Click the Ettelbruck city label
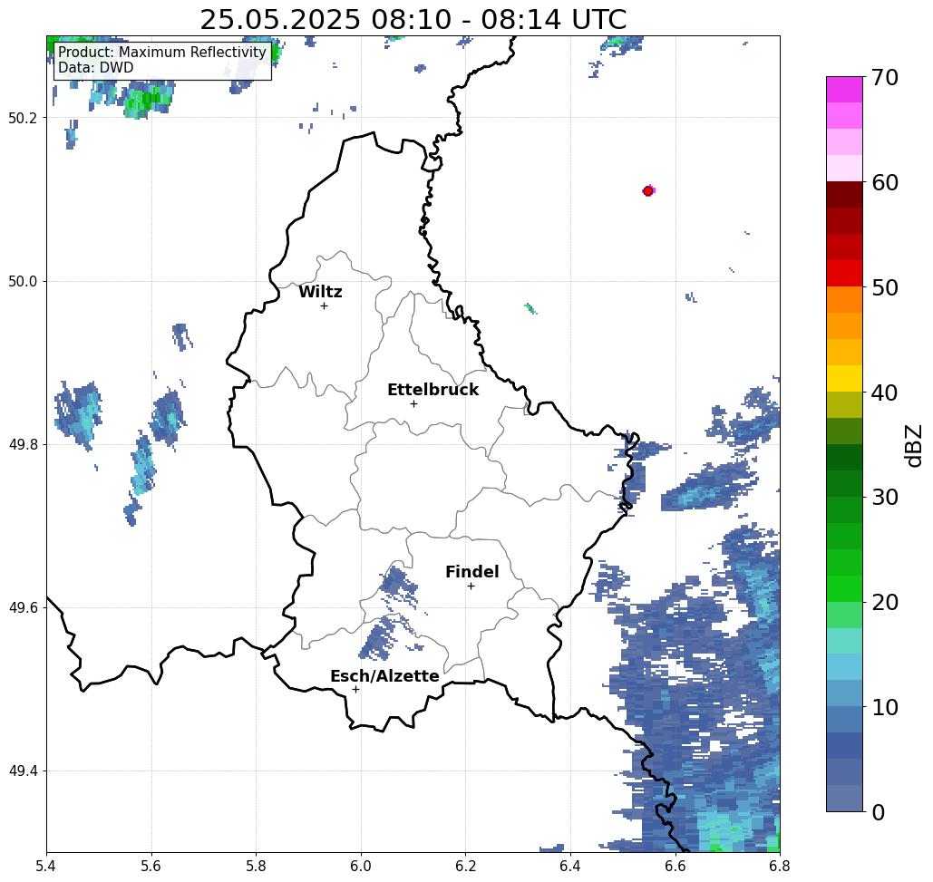The width and height of the screenshot is (933, 882). coord(433,390)
